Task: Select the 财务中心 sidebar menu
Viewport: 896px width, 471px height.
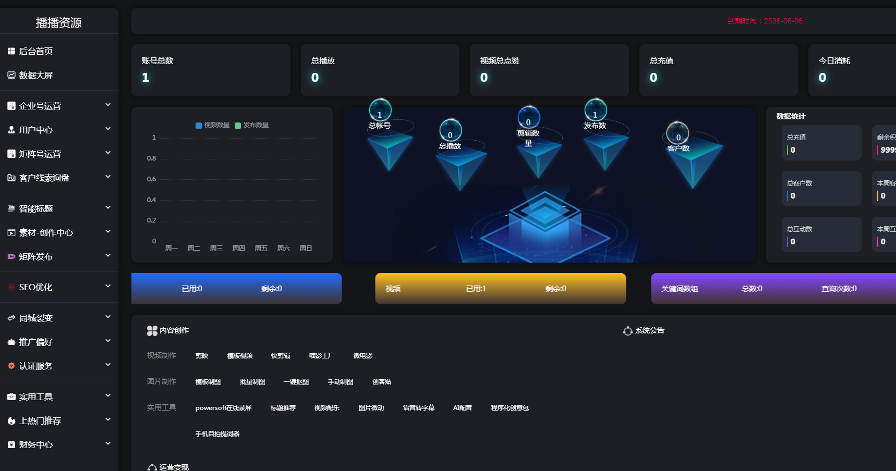Action: (x=59, y=444)
